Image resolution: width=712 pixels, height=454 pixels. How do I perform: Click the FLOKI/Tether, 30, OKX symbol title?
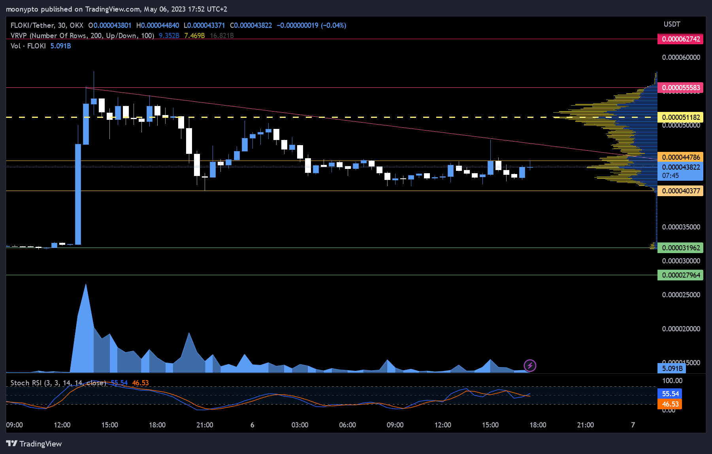click(x=47, y=25)
